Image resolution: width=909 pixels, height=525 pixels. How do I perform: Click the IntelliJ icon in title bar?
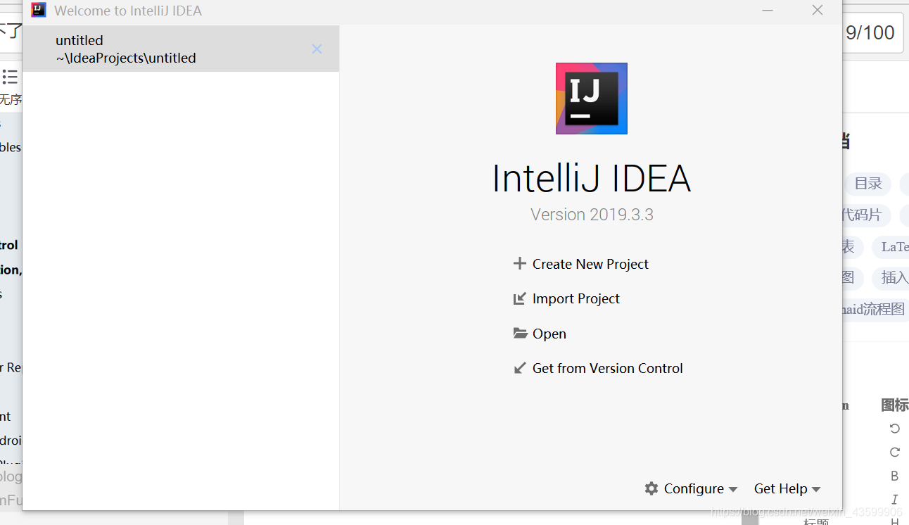39,11
